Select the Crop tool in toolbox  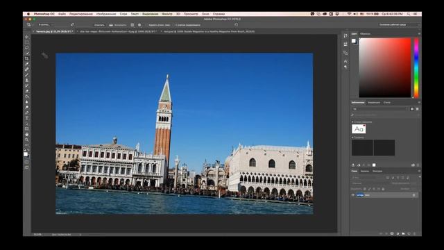pyautogui.click(x=27, y=58)
